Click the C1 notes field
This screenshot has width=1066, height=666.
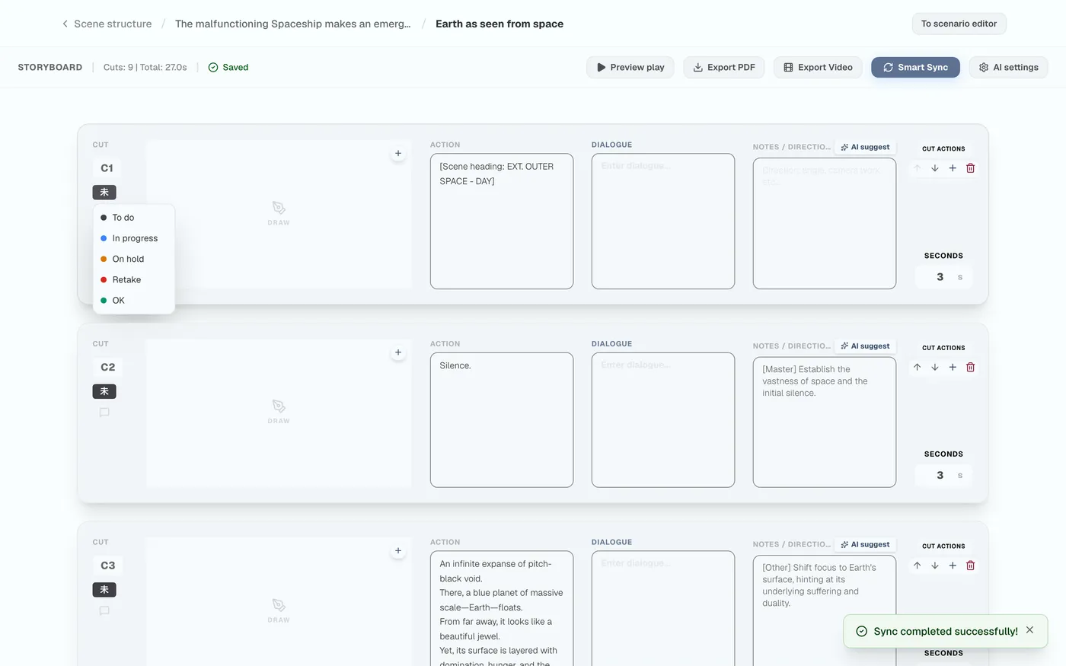pos(825,224)
